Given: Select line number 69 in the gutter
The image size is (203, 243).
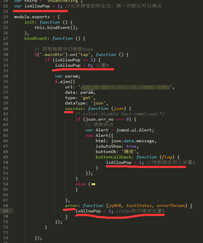Looking at the screenshot, I should coord(6,211).
